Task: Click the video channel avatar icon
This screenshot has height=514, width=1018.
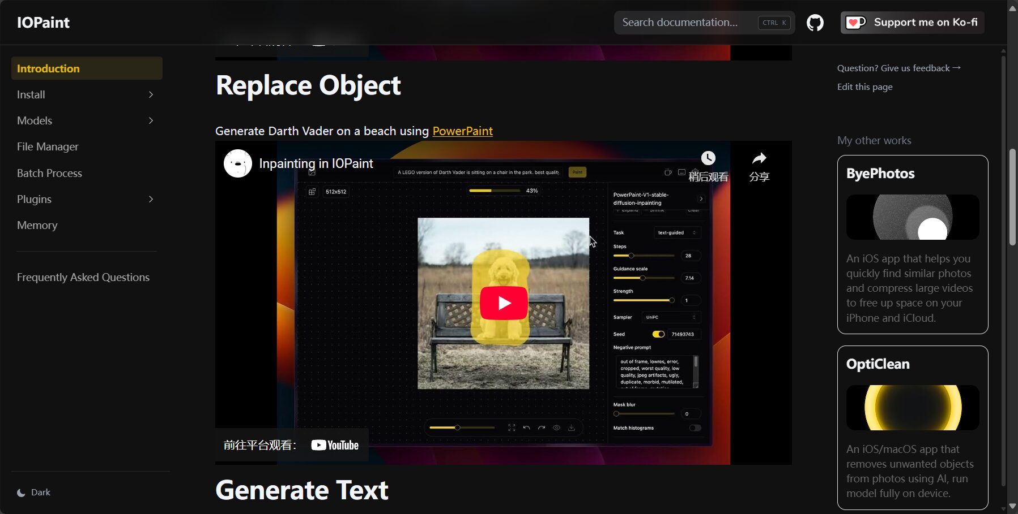Action: tap(238, 163)
